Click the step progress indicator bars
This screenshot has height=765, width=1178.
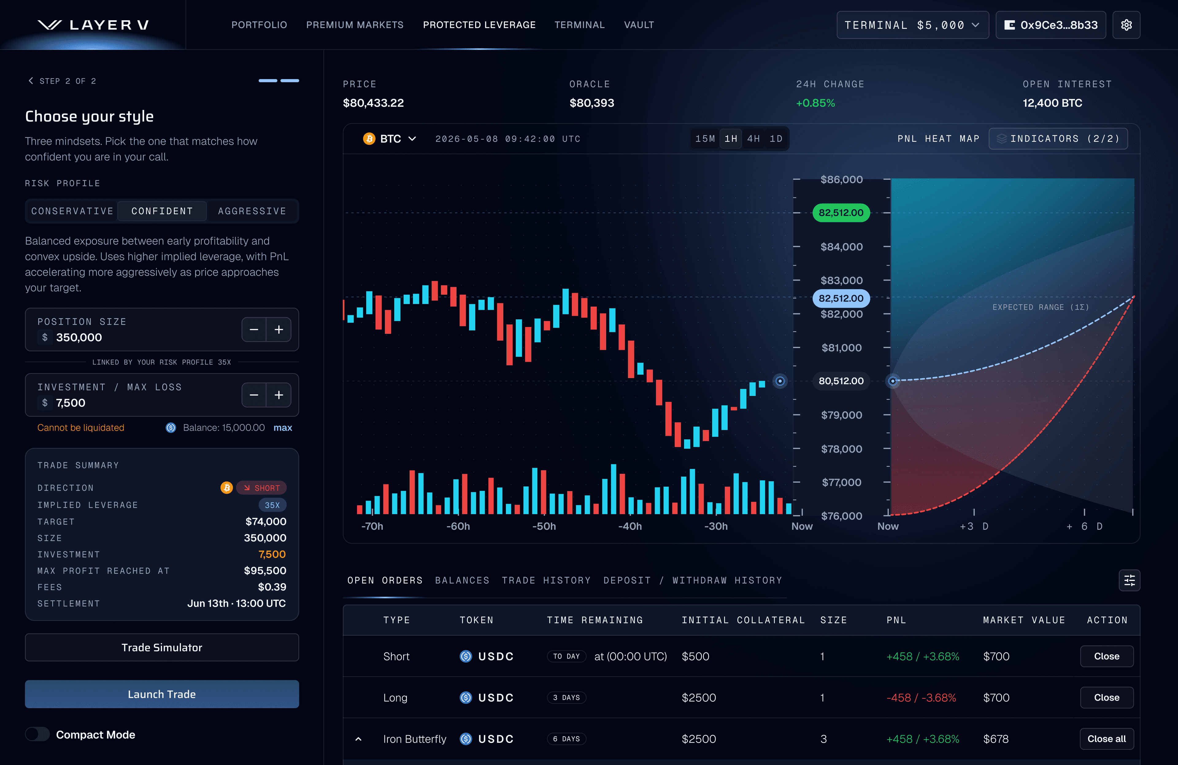point(279,81)
